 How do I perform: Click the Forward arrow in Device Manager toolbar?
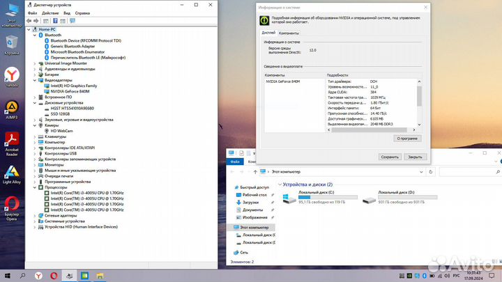[x=36, y=21]
